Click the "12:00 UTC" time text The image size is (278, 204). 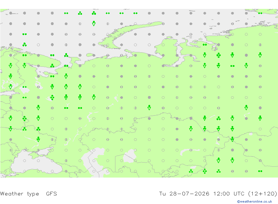tap(229, 193)
